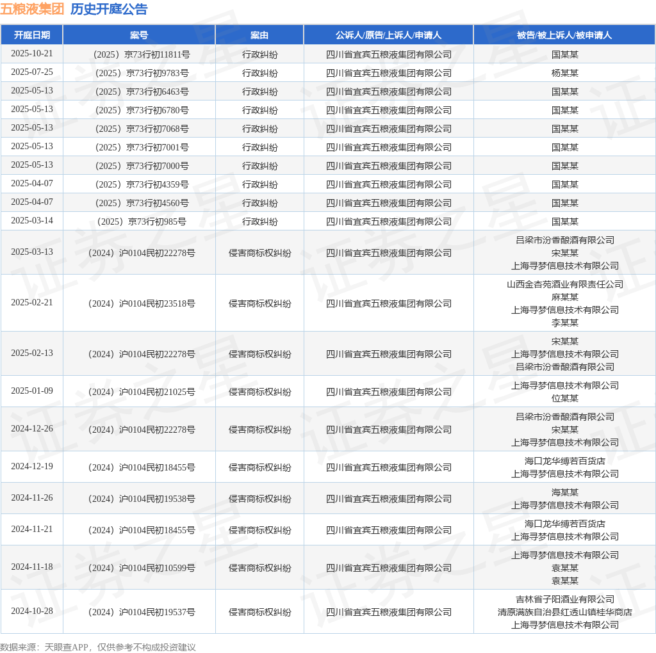Screen dimensions: 656x653
Task: Click the date cell 2025-02-21
Action: coord(32,302)
